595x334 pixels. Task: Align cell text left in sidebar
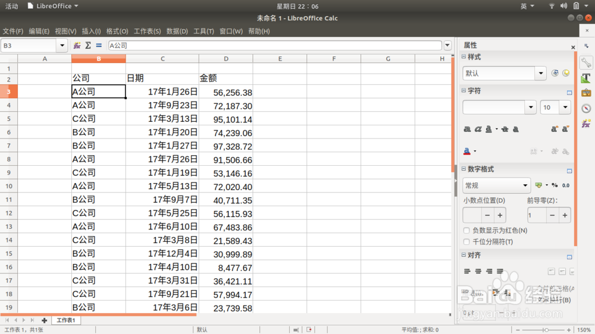click(467, 271)
